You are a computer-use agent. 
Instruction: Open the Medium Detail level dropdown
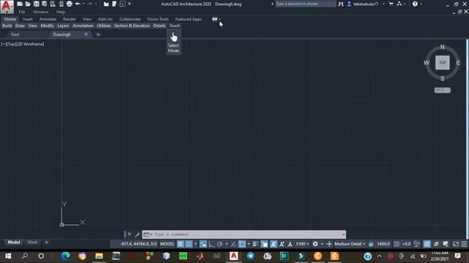pos(350,244)
